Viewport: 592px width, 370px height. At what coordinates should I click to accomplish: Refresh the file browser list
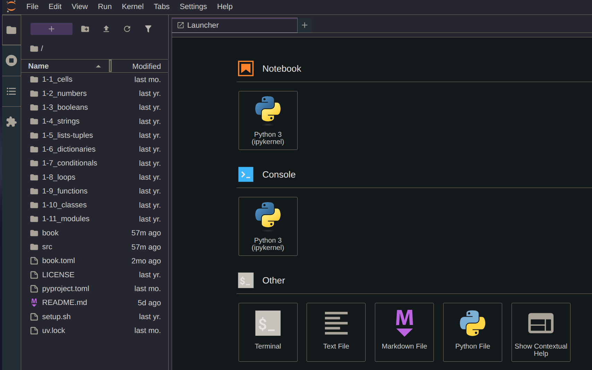click(x=127, y=29)
